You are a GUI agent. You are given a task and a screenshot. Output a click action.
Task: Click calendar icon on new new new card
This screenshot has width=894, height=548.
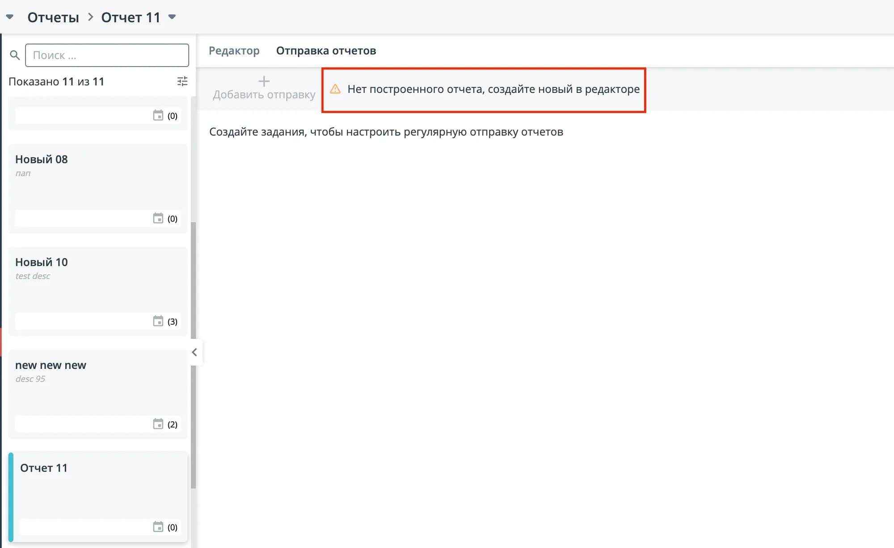pos(158,424)
